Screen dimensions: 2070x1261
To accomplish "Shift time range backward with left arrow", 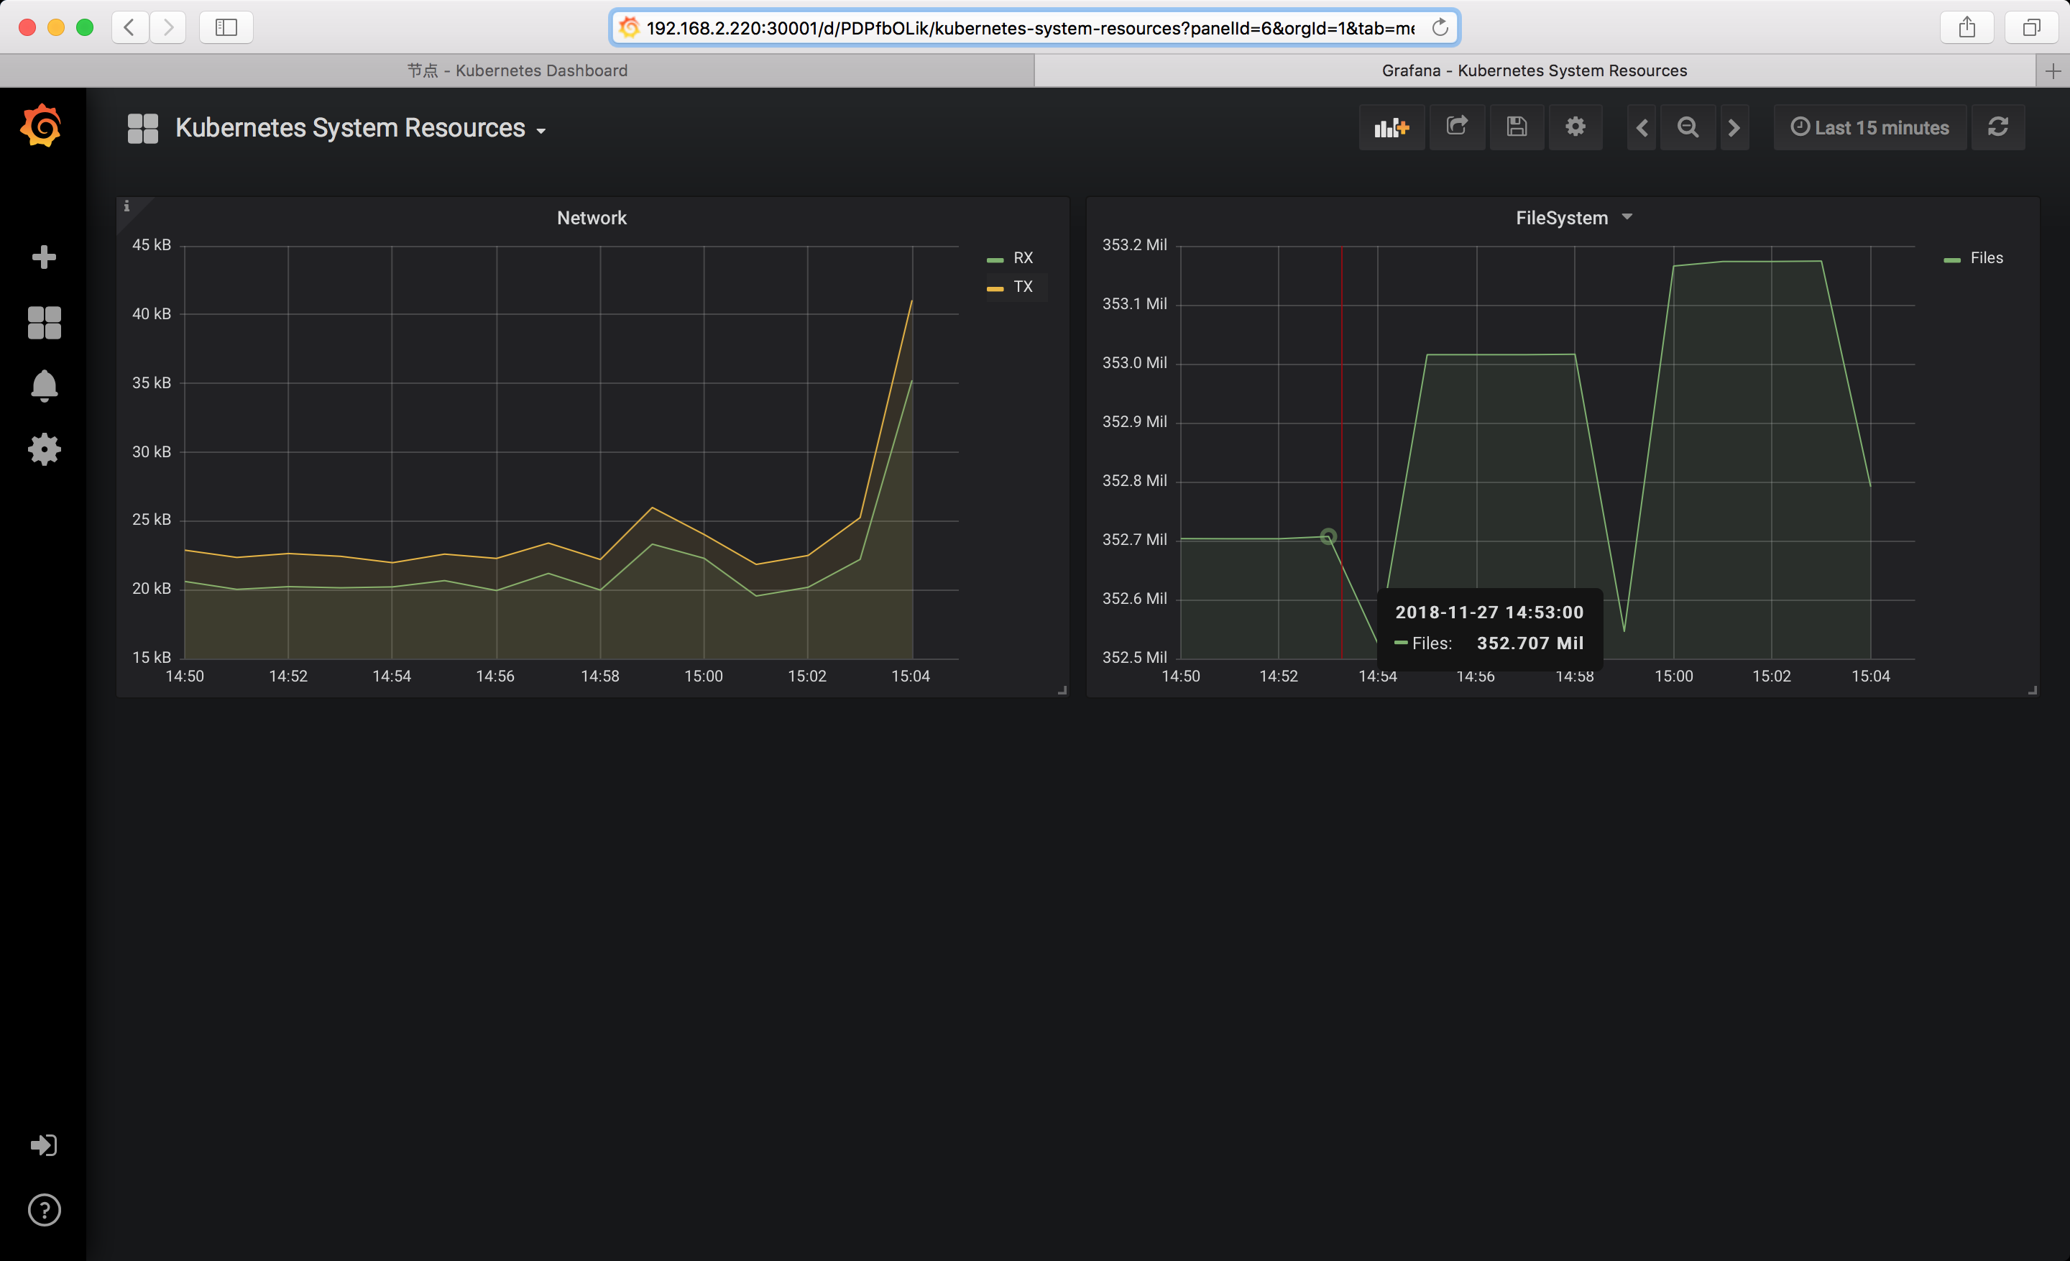I will (x=1642, y=128).
